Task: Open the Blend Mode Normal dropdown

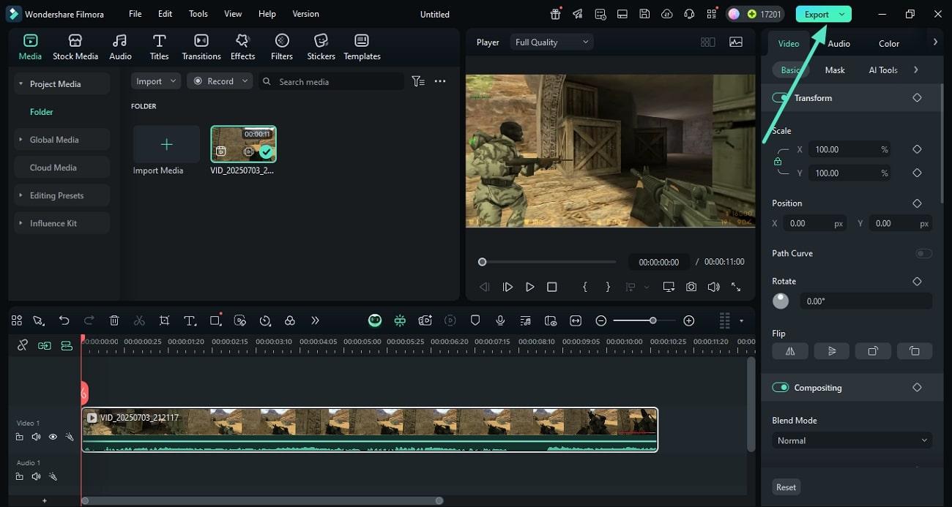Action: coord(852,440)
